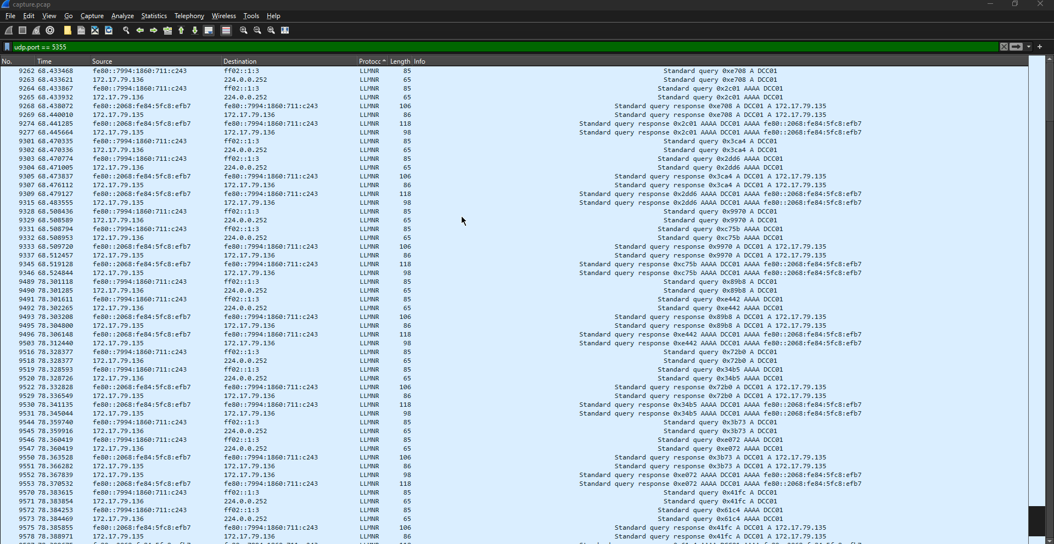The image size is (1054, 544).
Task: Sort by the Time column header
Action: pyautogui.click(x=63, y=61)
